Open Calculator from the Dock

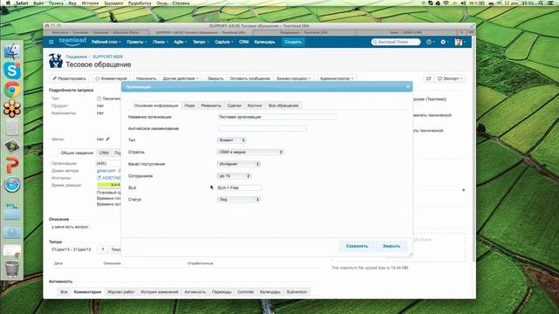click(12, 128)
